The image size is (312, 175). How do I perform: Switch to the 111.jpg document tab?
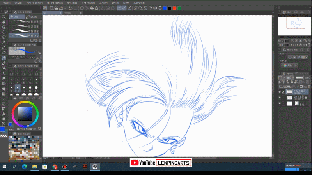coord(72,13)
